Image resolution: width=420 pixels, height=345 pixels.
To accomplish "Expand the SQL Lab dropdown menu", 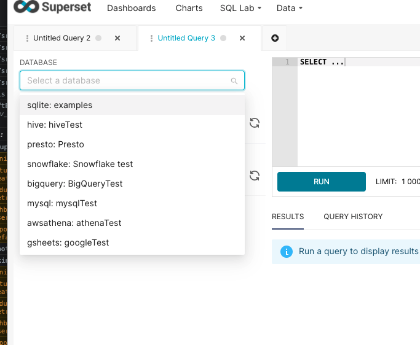I will click(240, 8).
